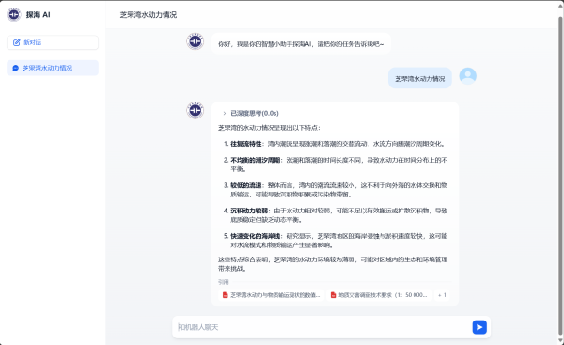Click the vertical scrollbar on right edge
Image resolution: width=564 pixels, height=345 pixels.
[561, 173]
